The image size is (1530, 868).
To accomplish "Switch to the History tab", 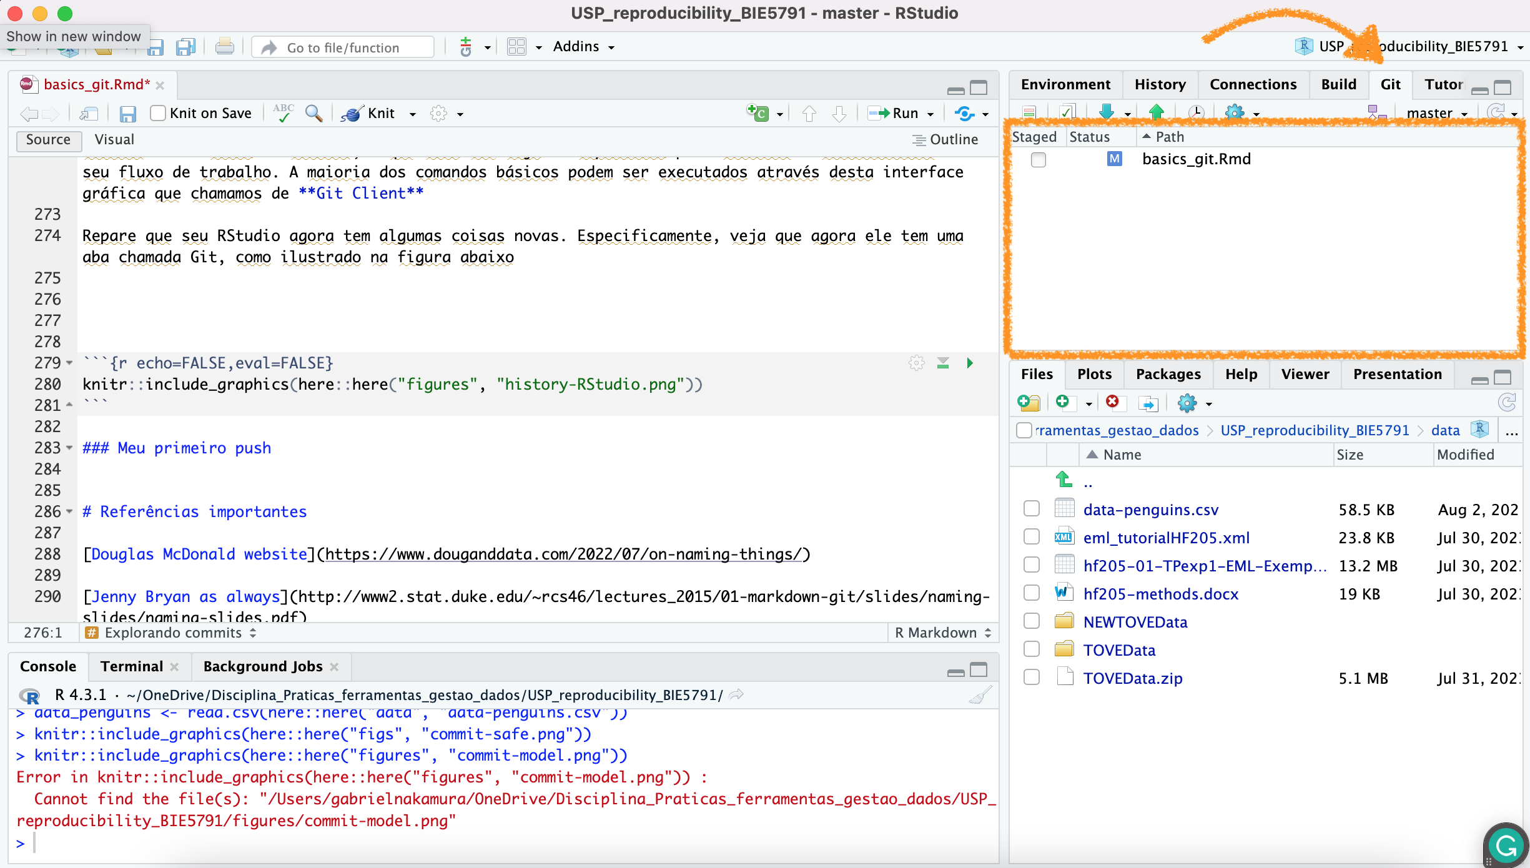I will pos(1160,84).
